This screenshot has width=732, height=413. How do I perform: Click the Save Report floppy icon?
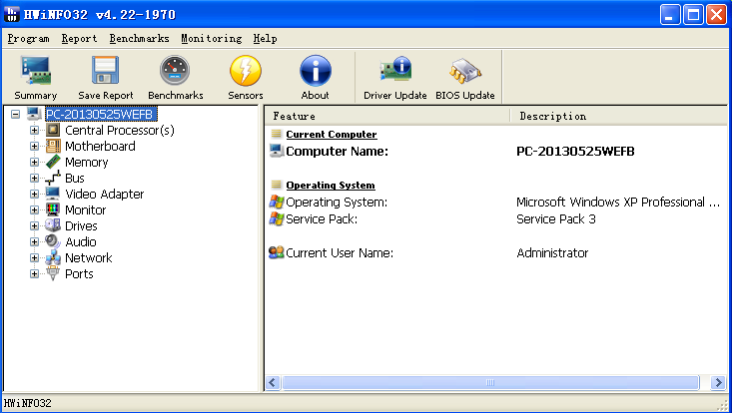tap(106, 78)
